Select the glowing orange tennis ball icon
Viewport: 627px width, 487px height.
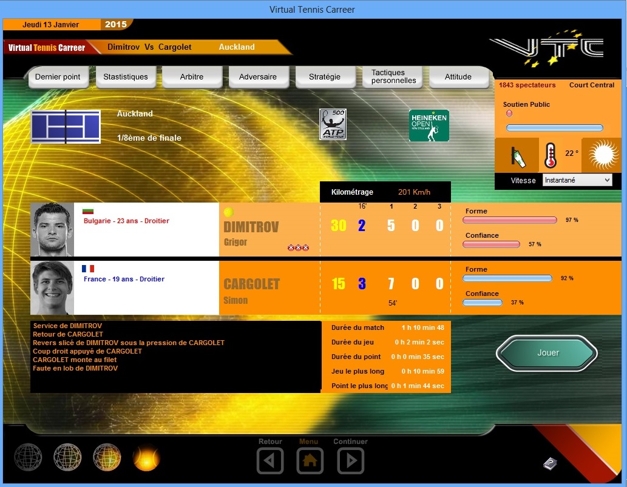click(146, 458)
